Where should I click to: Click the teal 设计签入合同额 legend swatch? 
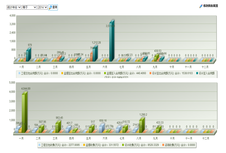coord(197,73)
